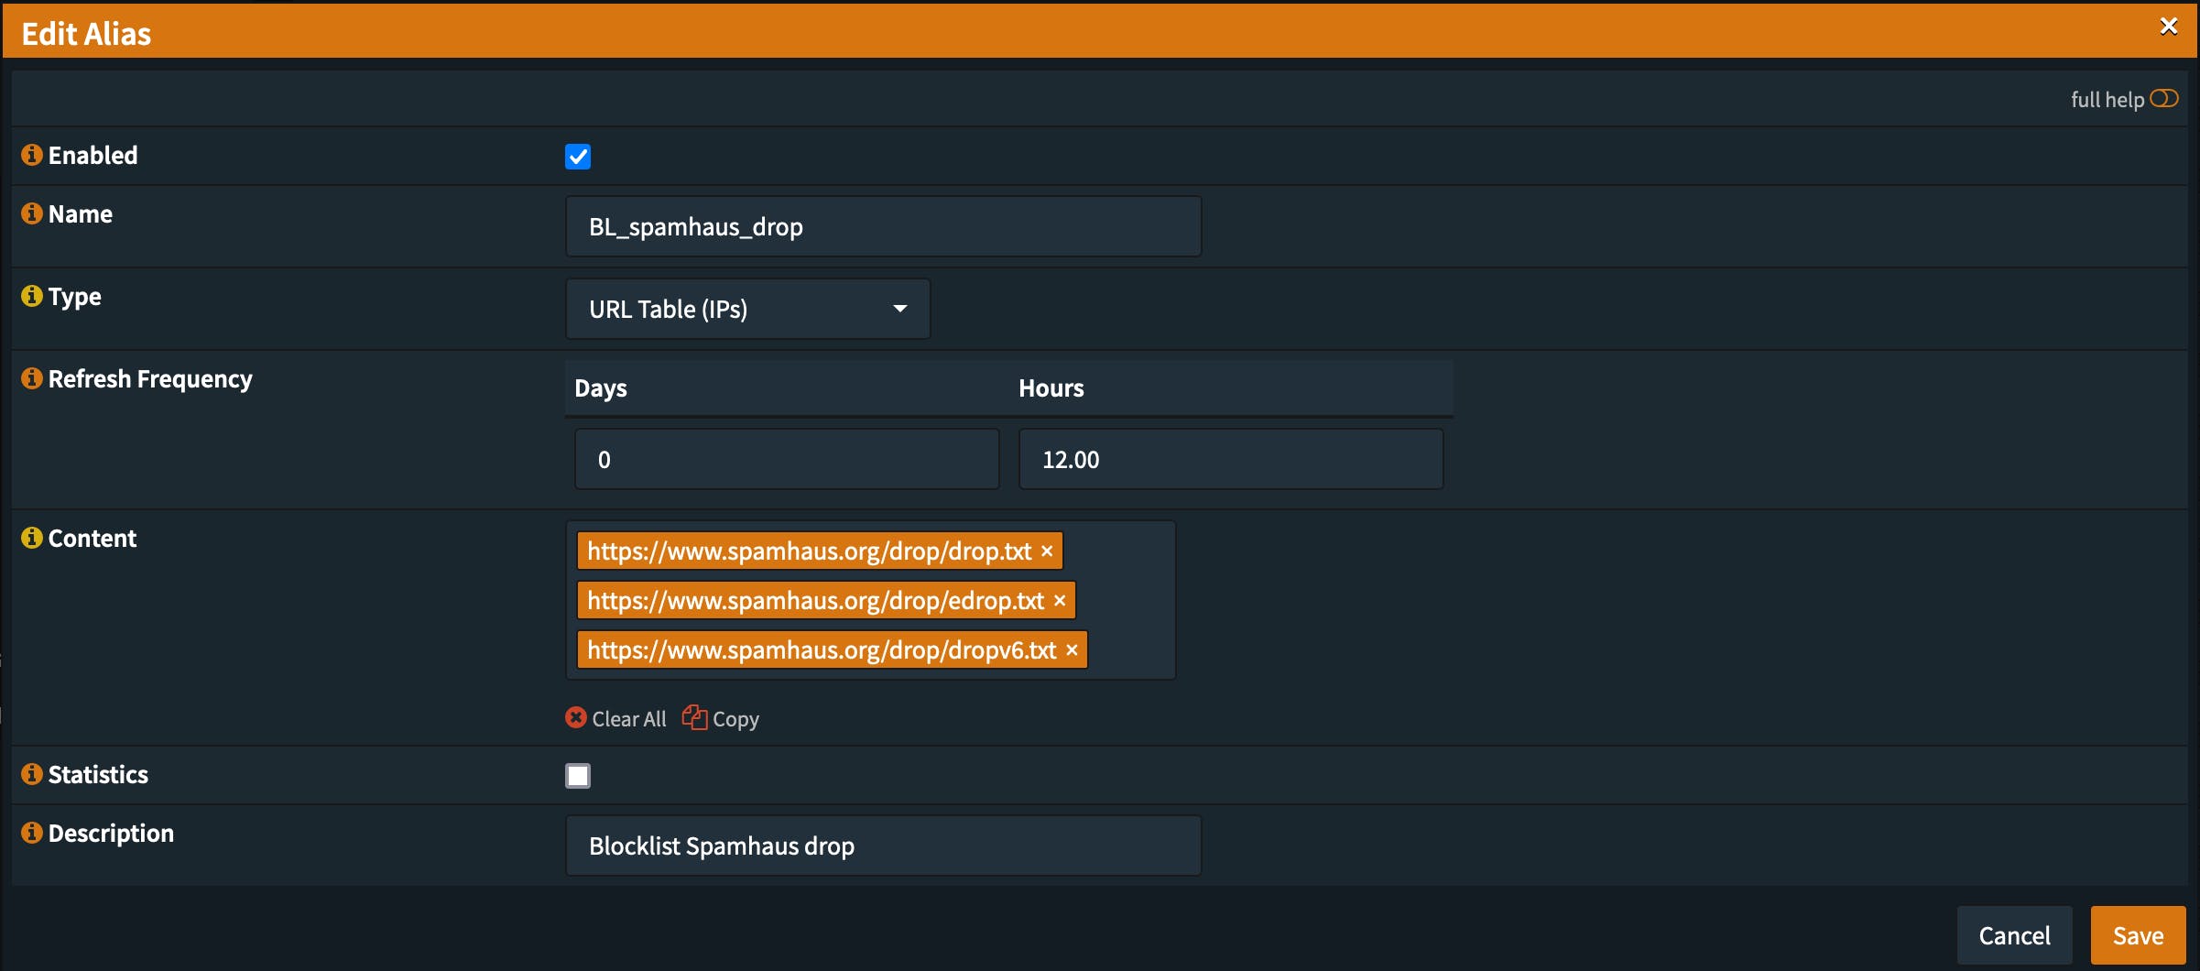Delete the dropv6.txt URL tag

(1072, 650)
